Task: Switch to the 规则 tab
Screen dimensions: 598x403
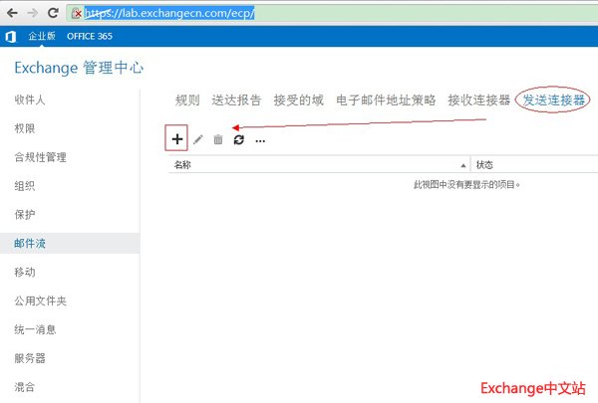Action: pos(187,101)
